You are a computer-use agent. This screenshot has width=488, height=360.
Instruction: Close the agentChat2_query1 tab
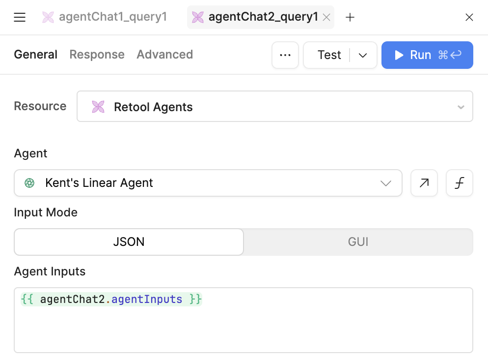[326, 18]
